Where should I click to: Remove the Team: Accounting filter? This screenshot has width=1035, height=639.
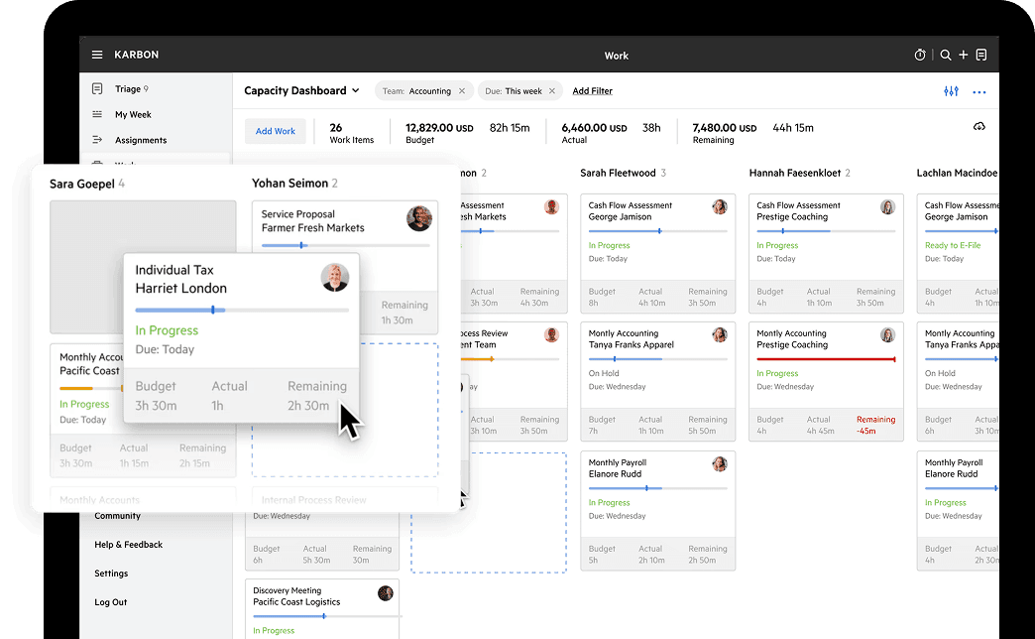[462, 91]
